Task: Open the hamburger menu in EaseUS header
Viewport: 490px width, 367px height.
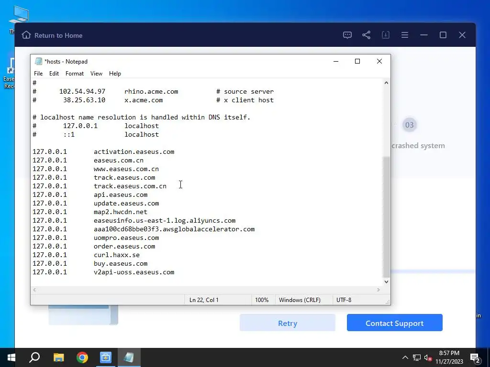Action: pos(405,35)
